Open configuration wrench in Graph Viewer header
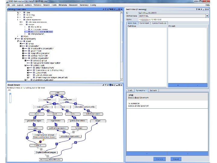The width and height of the screenshot is (217, 163). 103,85
